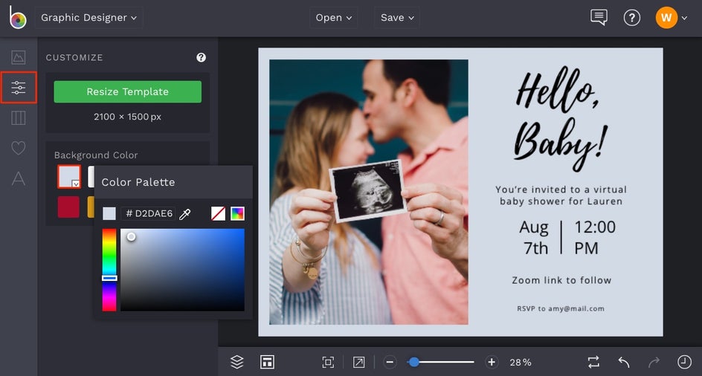
Task: Open the feedback chat icon
Action: pyautogui.click(x=599, y=18)
